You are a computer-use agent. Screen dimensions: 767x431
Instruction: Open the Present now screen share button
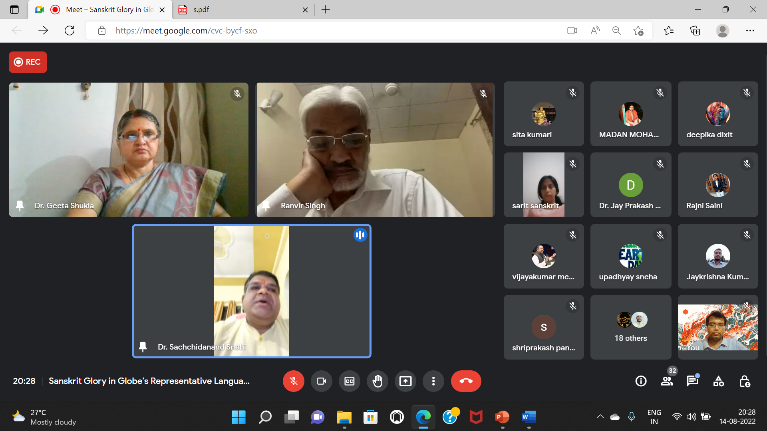pyautogui.click(x=405, y=381)
